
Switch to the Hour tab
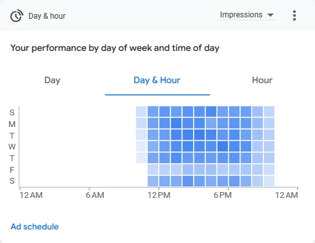click(x=262, y=81)
